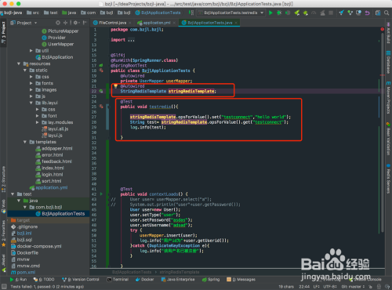Click the VCS Commit icon
Image resolution: width=392 pixels, height=290 pixels.
tap(350, 13)
